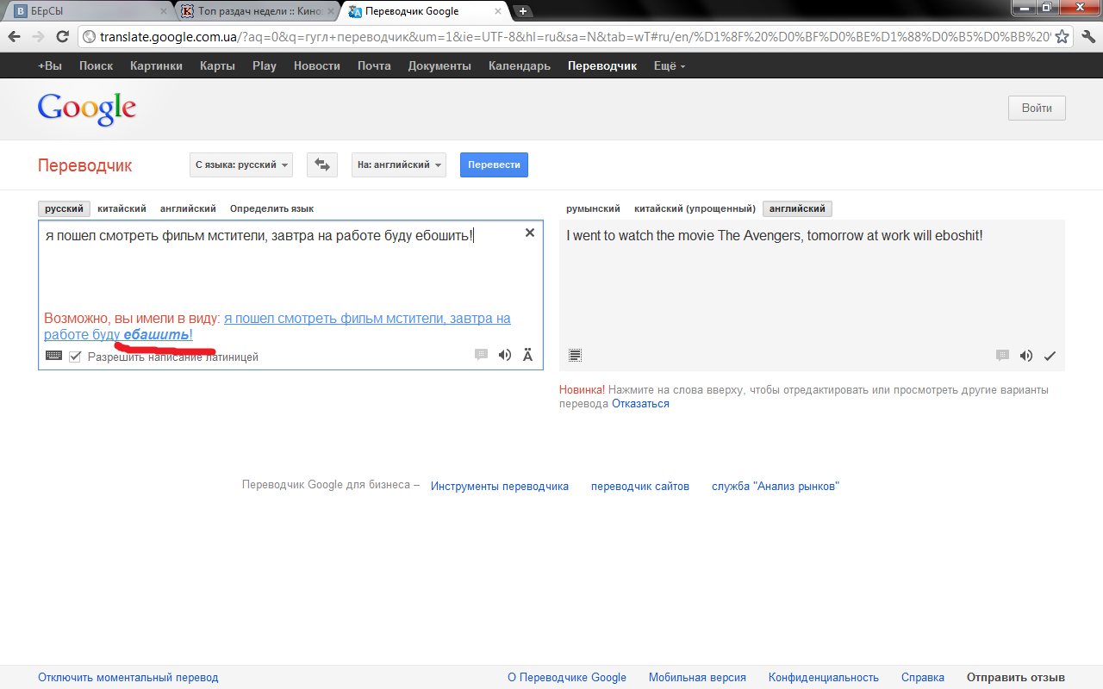Select китайский (упрощенный) target tab
The width and height of the screenshot is (1103, 689).
pos(695,208)
